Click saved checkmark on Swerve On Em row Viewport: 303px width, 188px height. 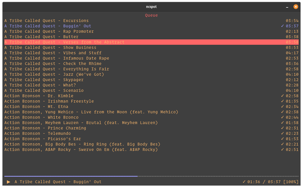tap(283, 150)
